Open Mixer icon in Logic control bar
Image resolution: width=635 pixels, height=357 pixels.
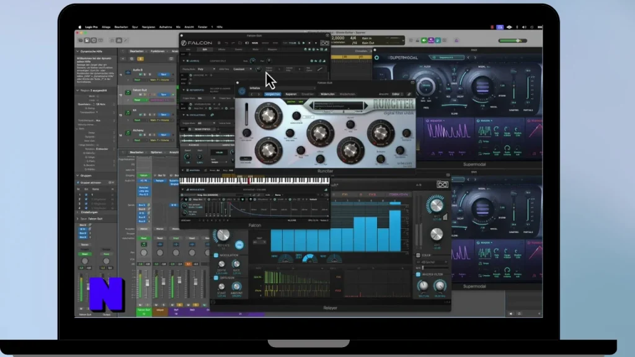(x=119, y=40)
